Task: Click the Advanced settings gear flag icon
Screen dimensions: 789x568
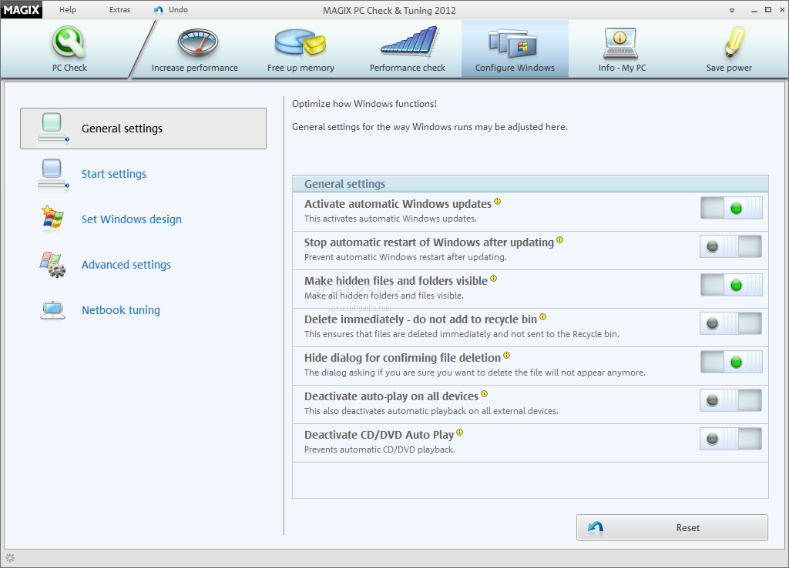Action: click(x=53, y=265)
